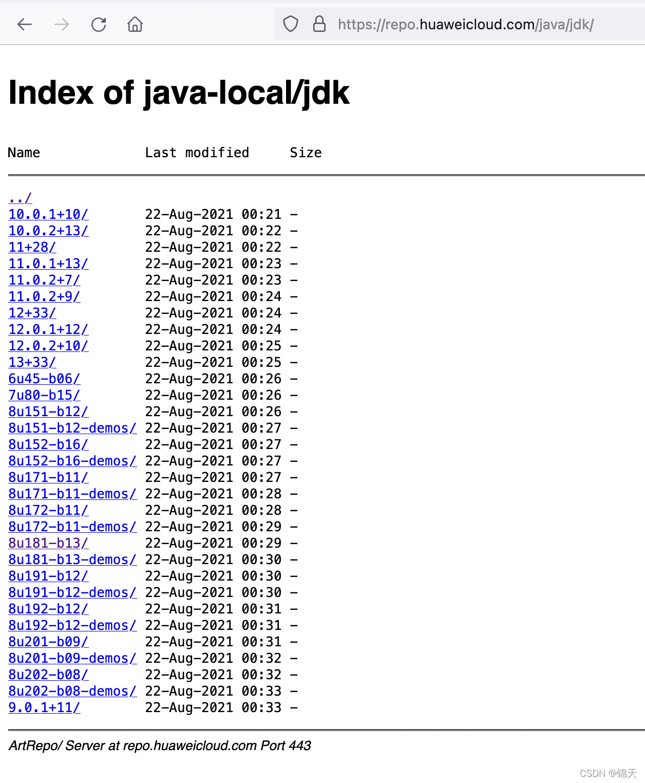645x783 pixels.
Task: Click inside the address bar
Action: 462,24
